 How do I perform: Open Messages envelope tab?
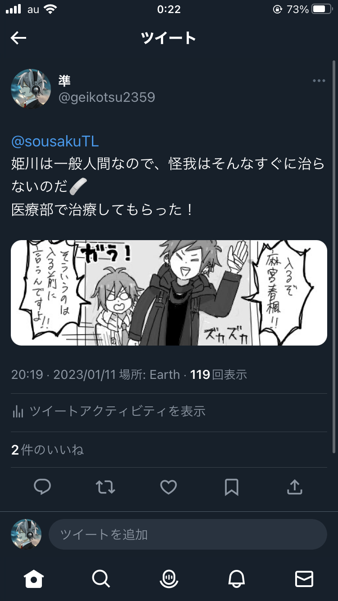coord(304,578)
